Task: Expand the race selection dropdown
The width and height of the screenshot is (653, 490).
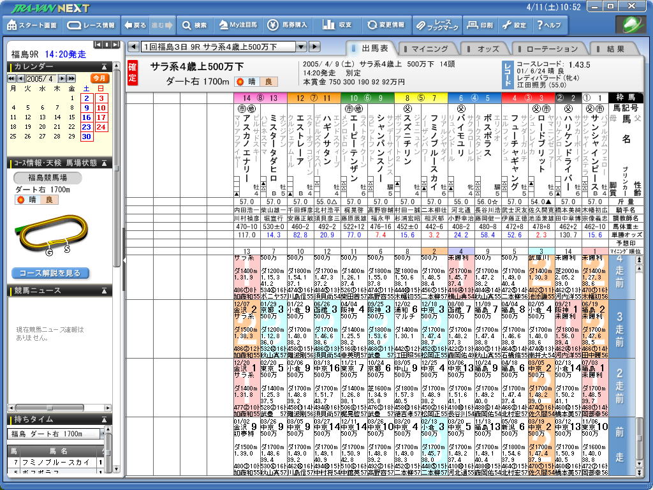Action: 300,47
